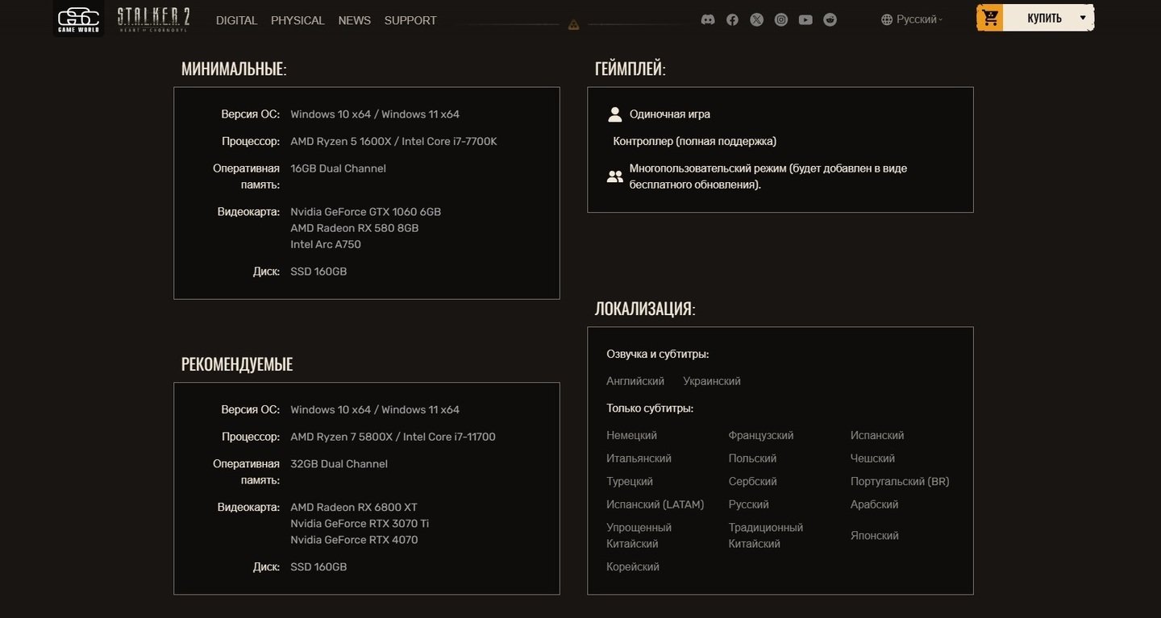1161x618 pixels.
Task: Open the Discord social link icon
Action: 708,19
